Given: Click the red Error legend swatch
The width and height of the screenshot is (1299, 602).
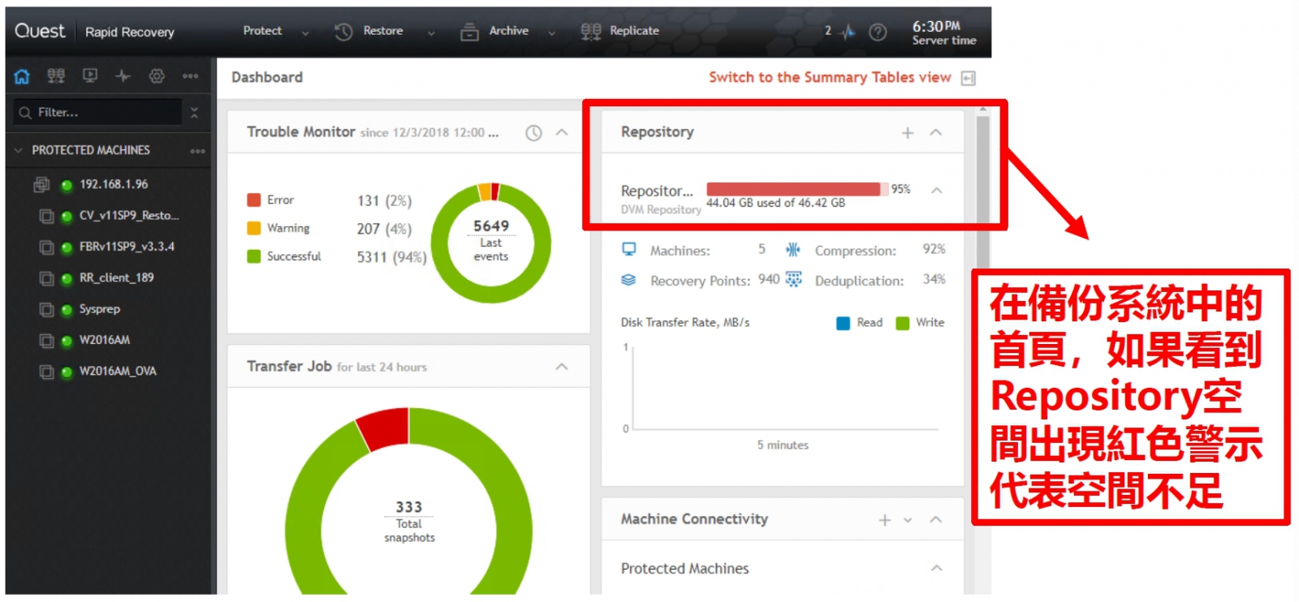Looking at the screenshot, I should (254, 200).
